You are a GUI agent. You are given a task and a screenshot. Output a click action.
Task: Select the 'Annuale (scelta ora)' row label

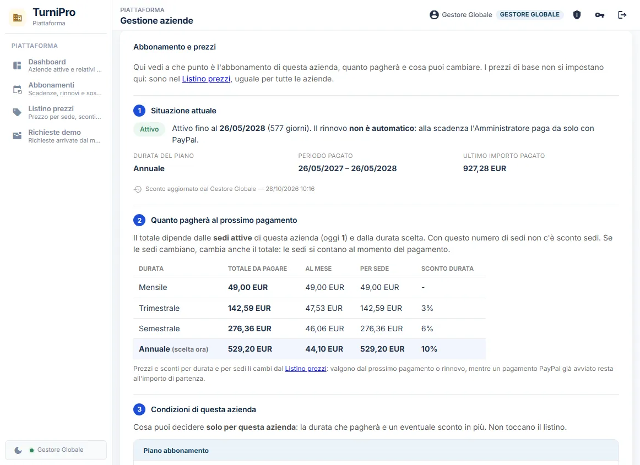173,349
